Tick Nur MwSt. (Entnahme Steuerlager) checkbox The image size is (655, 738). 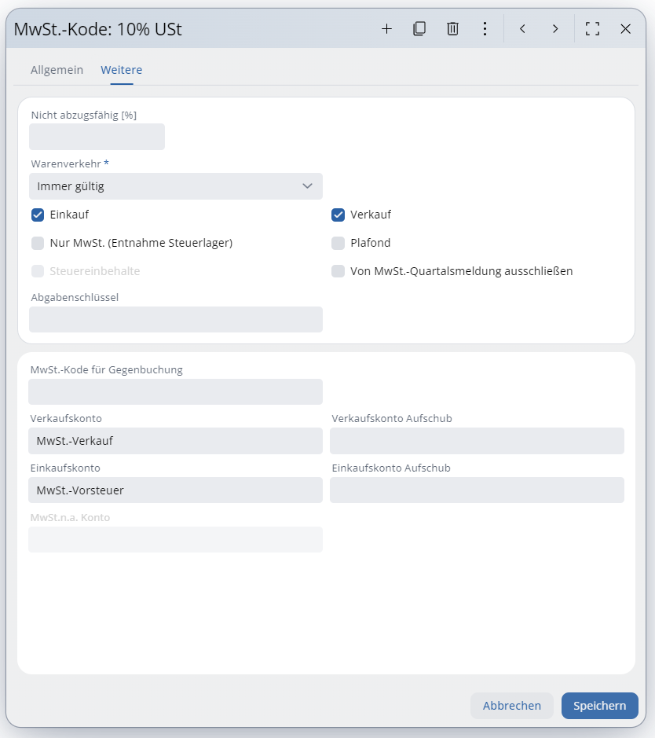pos(38,243)
